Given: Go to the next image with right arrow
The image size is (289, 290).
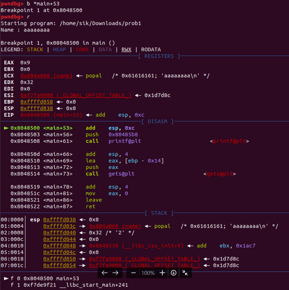Looking at the screenshot, I should click(116, 273).
